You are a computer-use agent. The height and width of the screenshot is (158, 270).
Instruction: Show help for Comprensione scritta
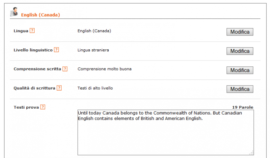(x=65, y=69)
